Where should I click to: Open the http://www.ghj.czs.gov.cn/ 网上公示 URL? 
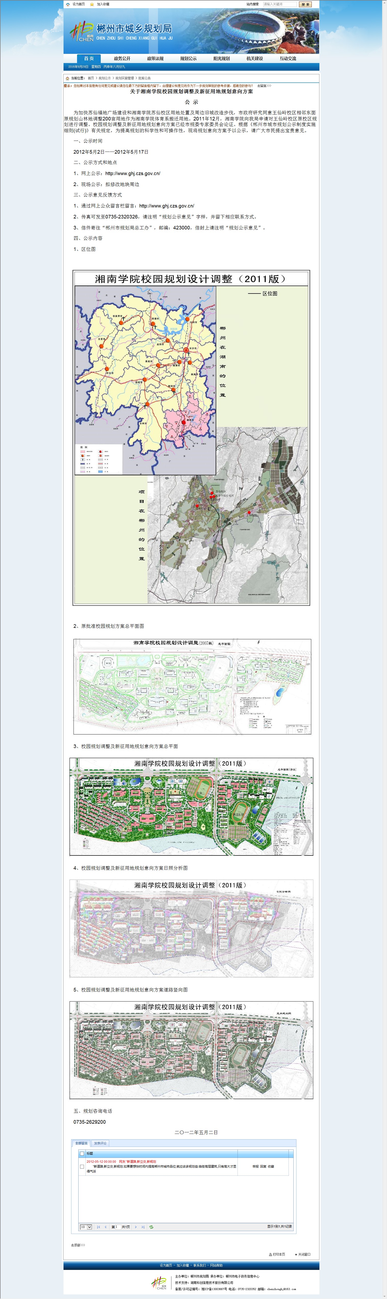tap(132, 174)
